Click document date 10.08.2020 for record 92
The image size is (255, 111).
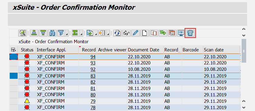[x=139, y=69]
